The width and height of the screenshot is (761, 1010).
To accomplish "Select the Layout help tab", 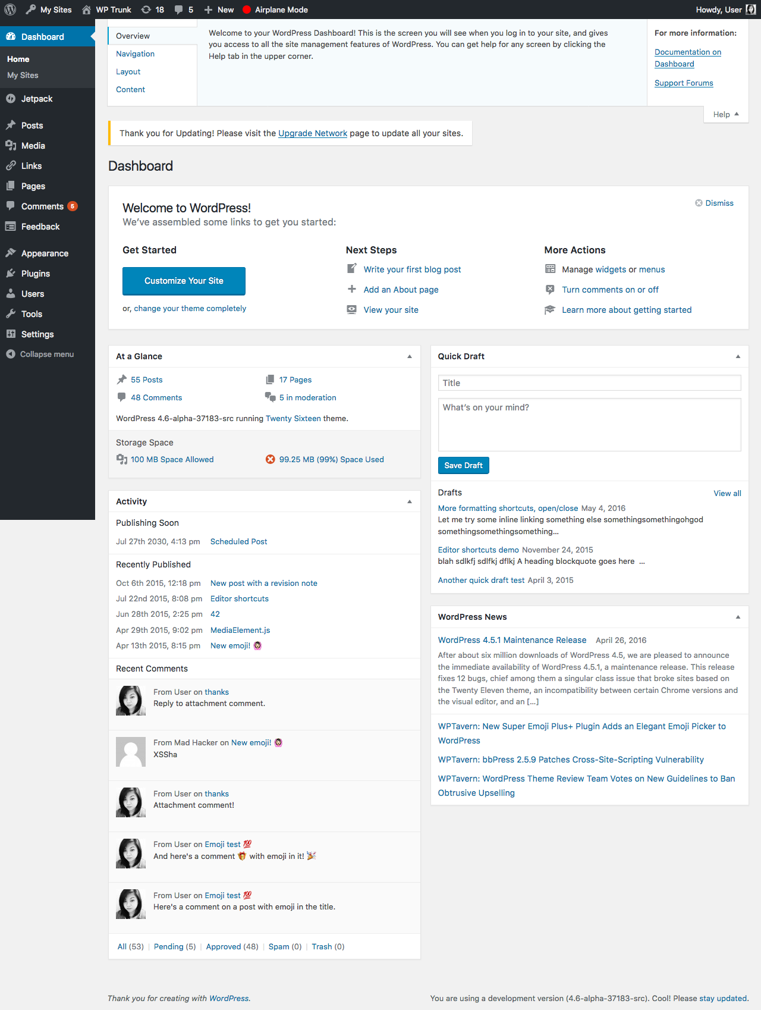I will coord(128,72).
